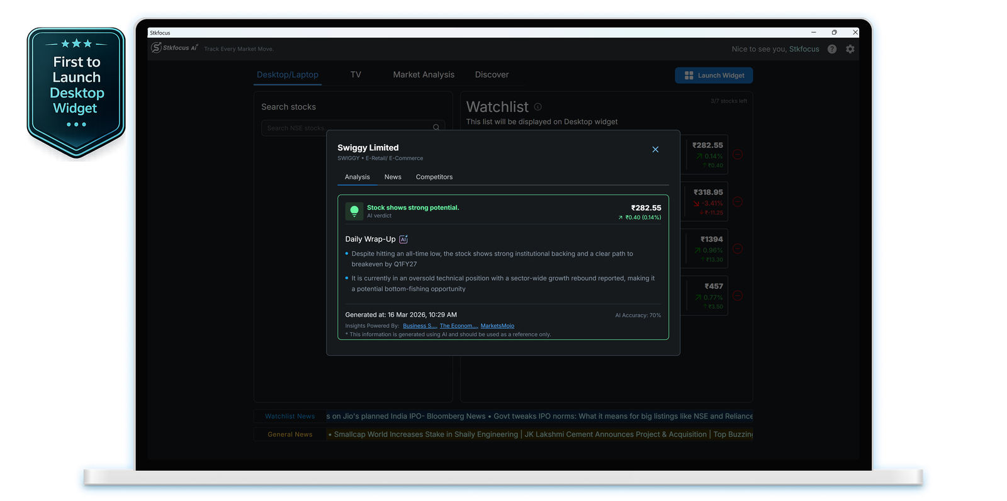Click the help question mark icon
Screen dimensions: 1007x501
[x=832, y=49]
